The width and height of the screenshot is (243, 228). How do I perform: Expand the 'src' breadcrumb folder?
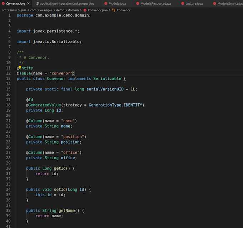coord(4,10)
